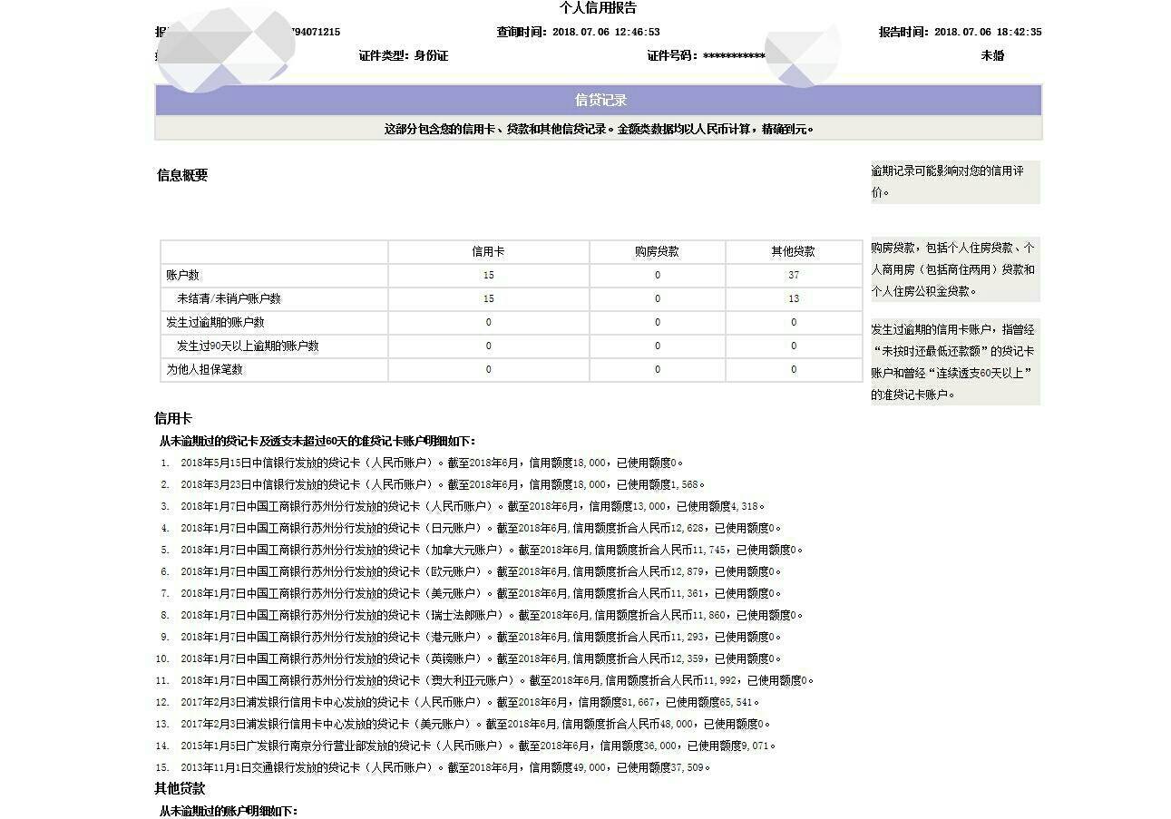Click the 发生过逾期的账户数 row label
The width and height of the screenshot is (1171, 819).
point(215,323)
